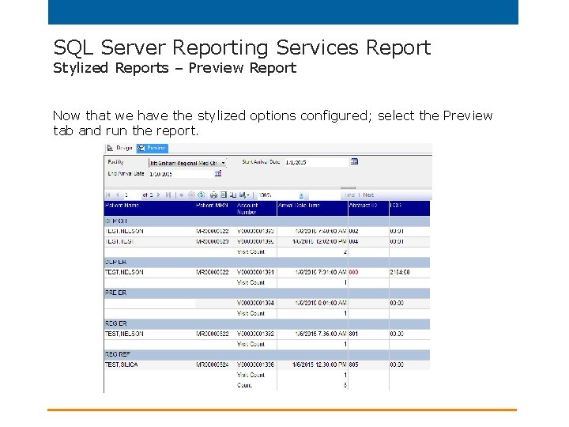Click the Start Arrival Date field
The image size is (569, 427).
316,162
